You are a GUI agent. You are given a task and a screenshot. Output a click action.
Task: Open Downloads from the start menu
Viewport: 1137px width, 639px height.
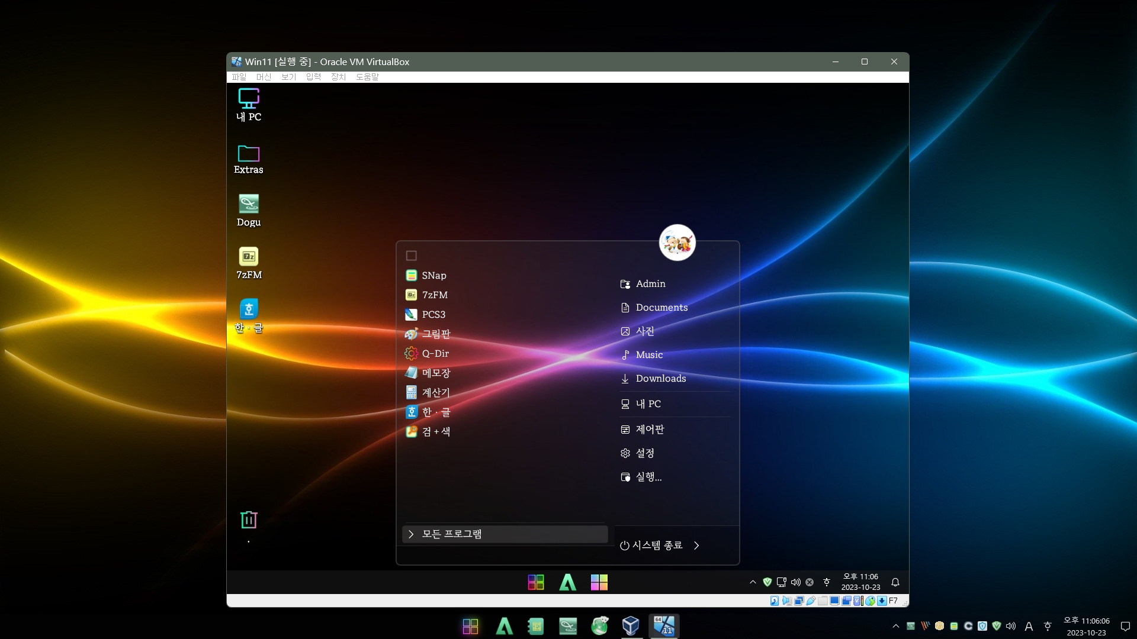[x=653, y=379]
